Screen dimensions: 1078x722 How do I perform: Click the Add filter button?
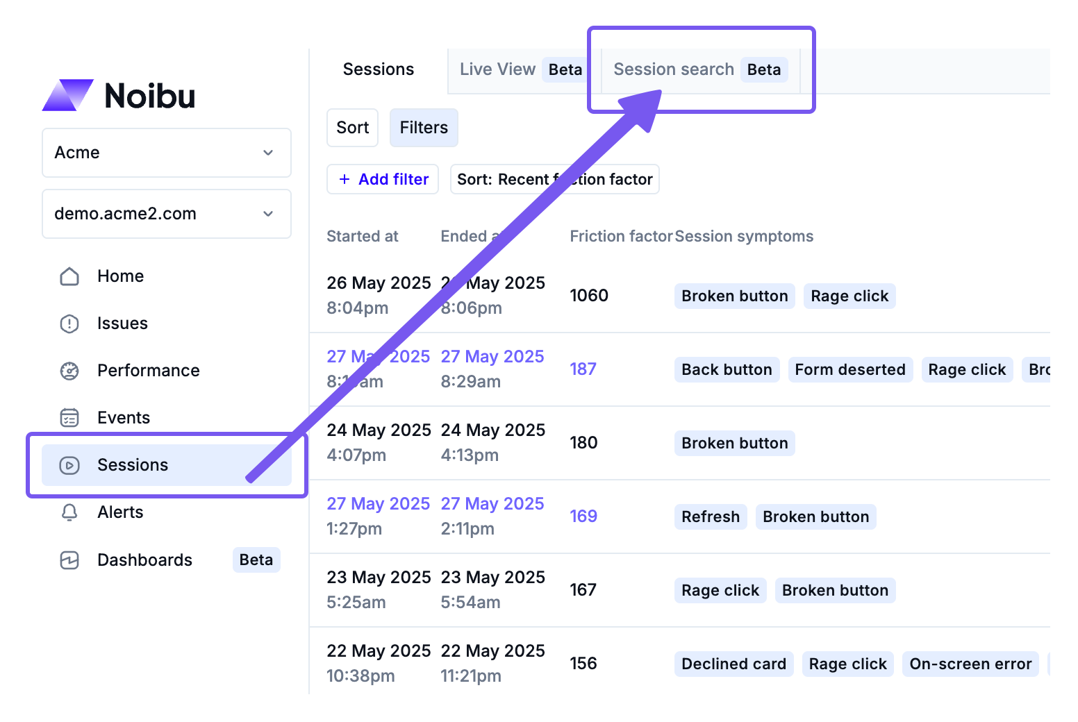click(383, 179)
